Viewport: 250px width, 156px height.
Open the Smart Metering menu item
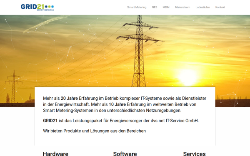(x=137, y=7)
